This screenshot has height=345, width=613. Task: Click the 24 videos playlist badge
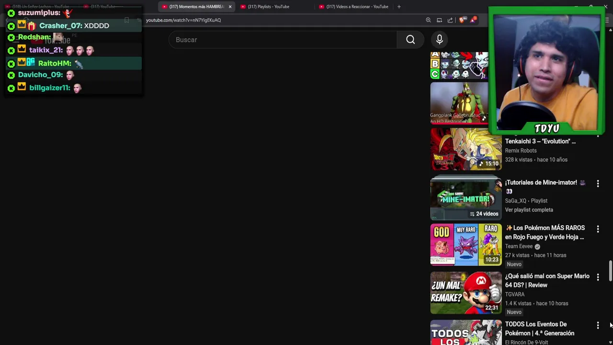(484, 214)
